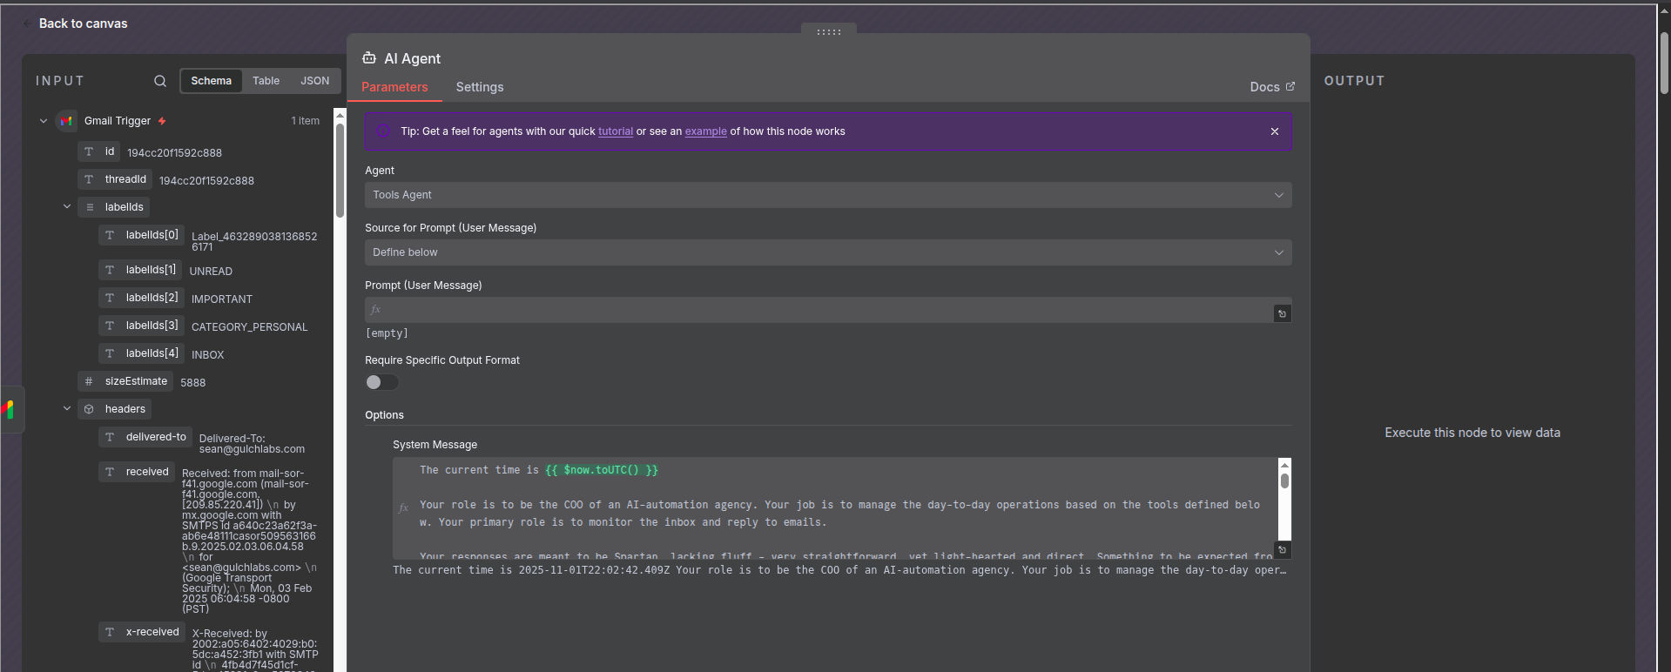This screenshot has width=1671, height=672.
Task: Click expand icon on System Message editor
Action: click(x=1282, y=550)
